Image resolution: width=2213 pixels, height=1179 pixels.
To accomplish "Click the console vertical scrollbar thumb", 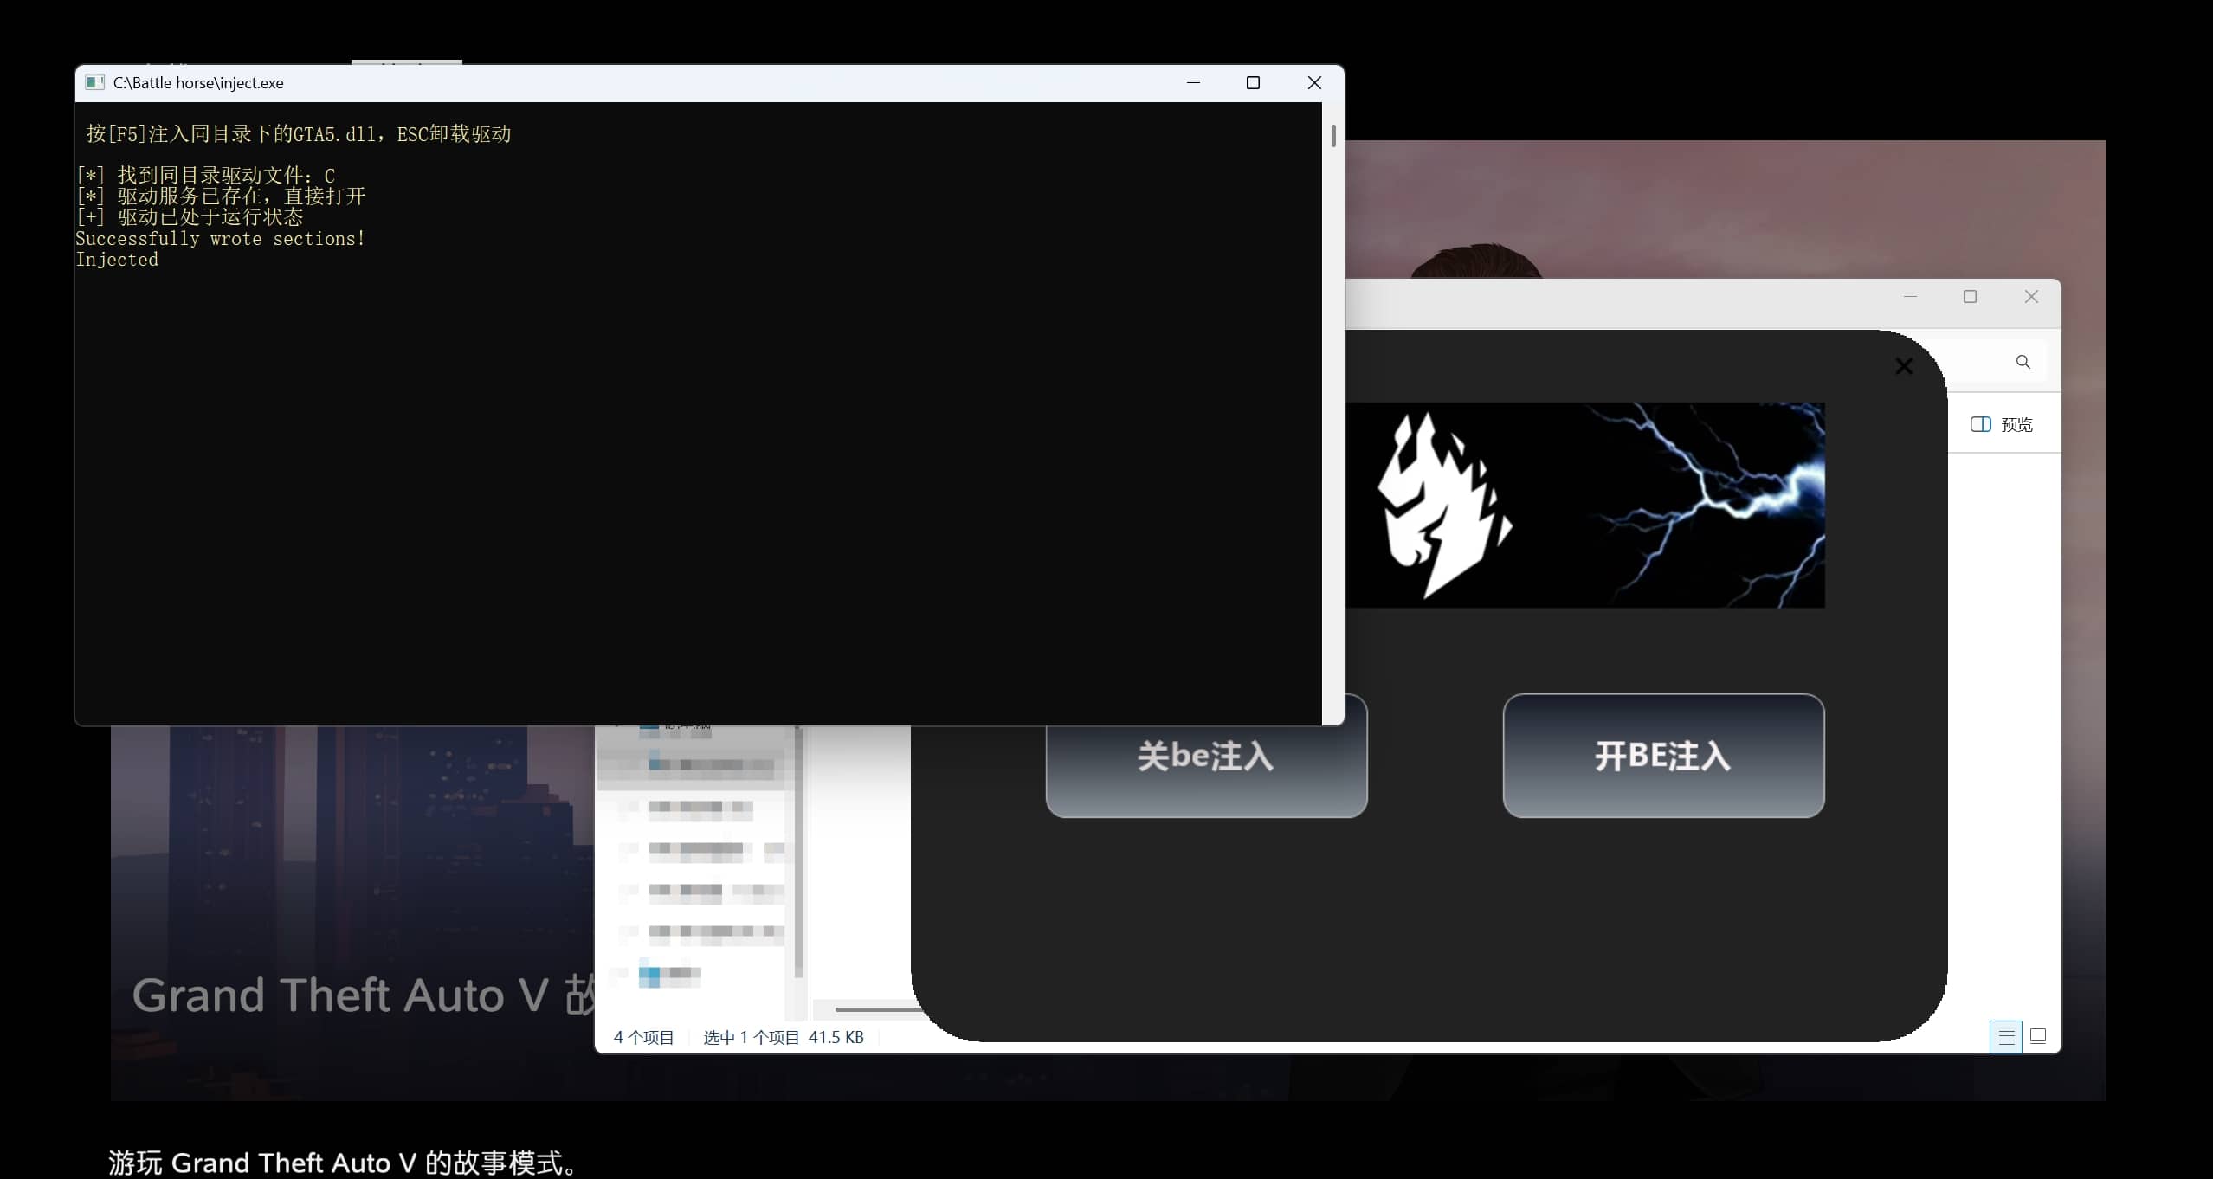I will [1333, 136].
